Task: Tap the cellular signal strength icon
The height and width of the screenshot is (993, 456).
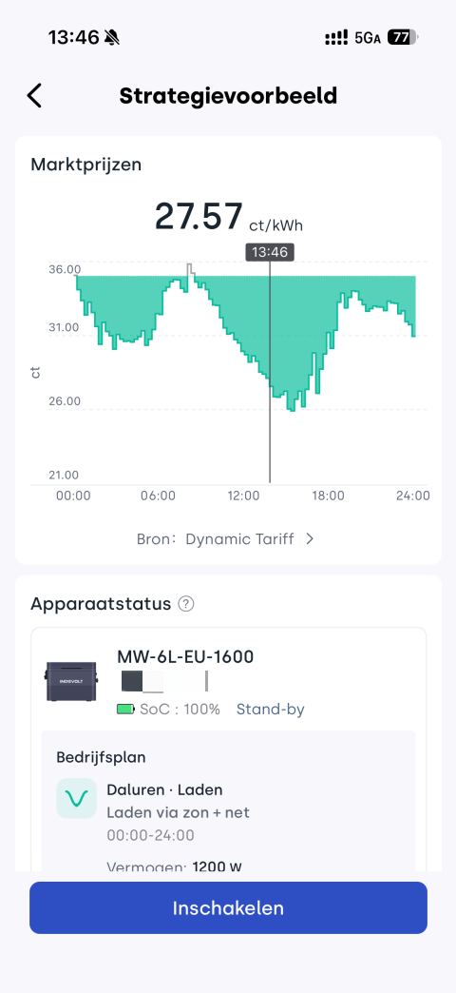Action: (x=336, y=38)
